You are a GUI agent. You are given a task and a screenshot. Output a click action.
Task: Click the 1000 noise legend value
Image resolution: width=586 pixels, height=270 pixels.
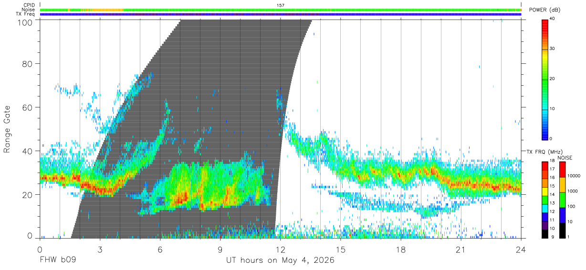572,191
